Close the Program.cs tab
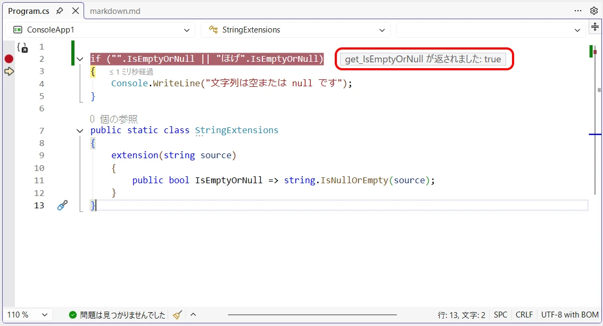 coord(76,11)
